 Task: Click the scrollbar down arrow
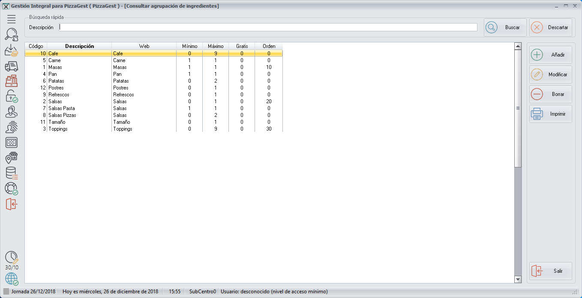click(518, 279)
